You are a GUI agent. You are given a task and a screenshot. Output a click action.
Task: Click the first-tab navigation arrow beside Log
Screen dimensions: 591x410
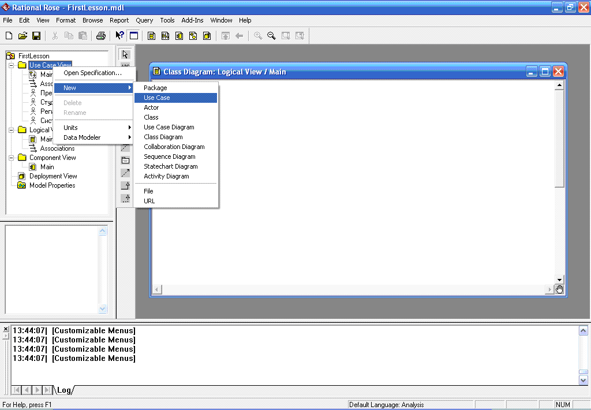click(17, 390)
